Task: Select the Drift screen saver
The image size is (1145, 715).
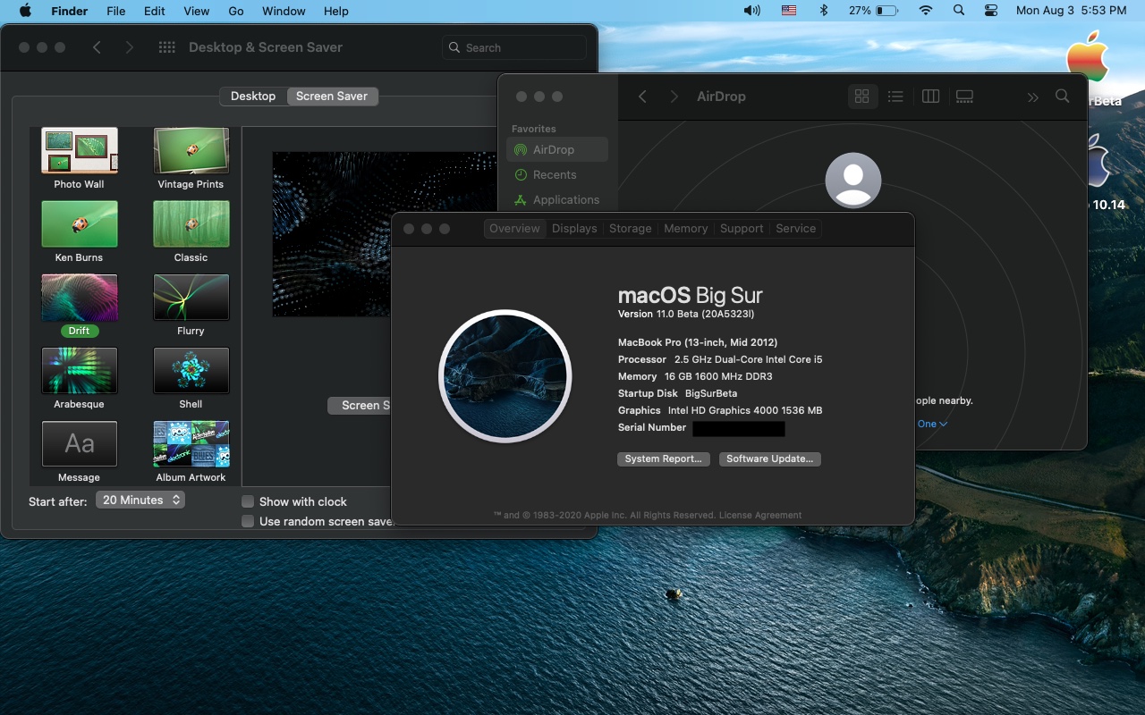Action: pyautogui.click(x=80, y=297)
